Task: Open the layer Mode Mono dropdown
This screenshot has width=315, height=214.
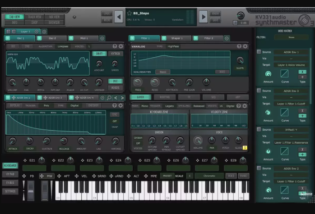Action: (145, 106)
